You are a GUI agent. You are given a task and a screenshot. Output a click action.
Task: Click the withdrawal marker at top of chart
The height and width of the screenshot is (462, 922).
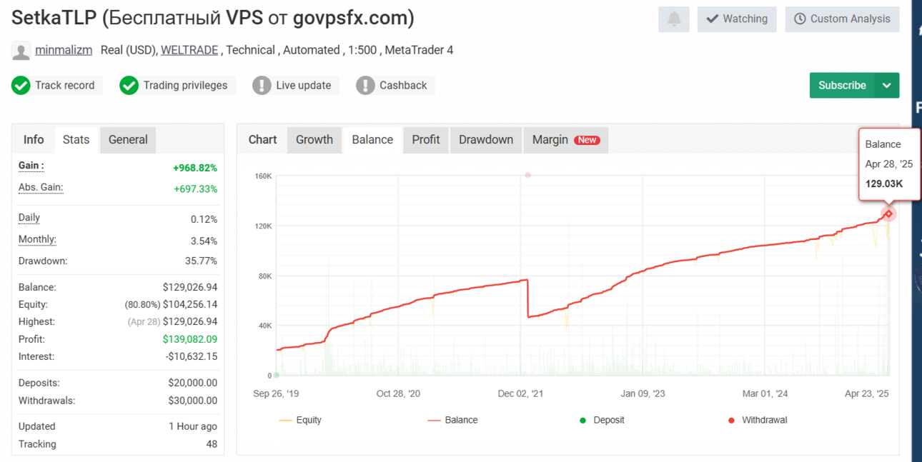point(527,175)
